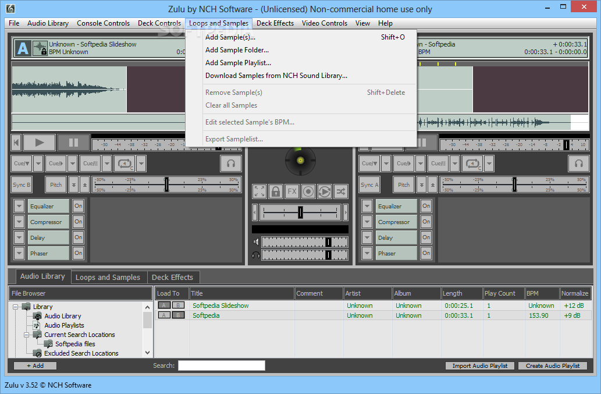Click the crossfader left nudge arrow

(254, 212)
